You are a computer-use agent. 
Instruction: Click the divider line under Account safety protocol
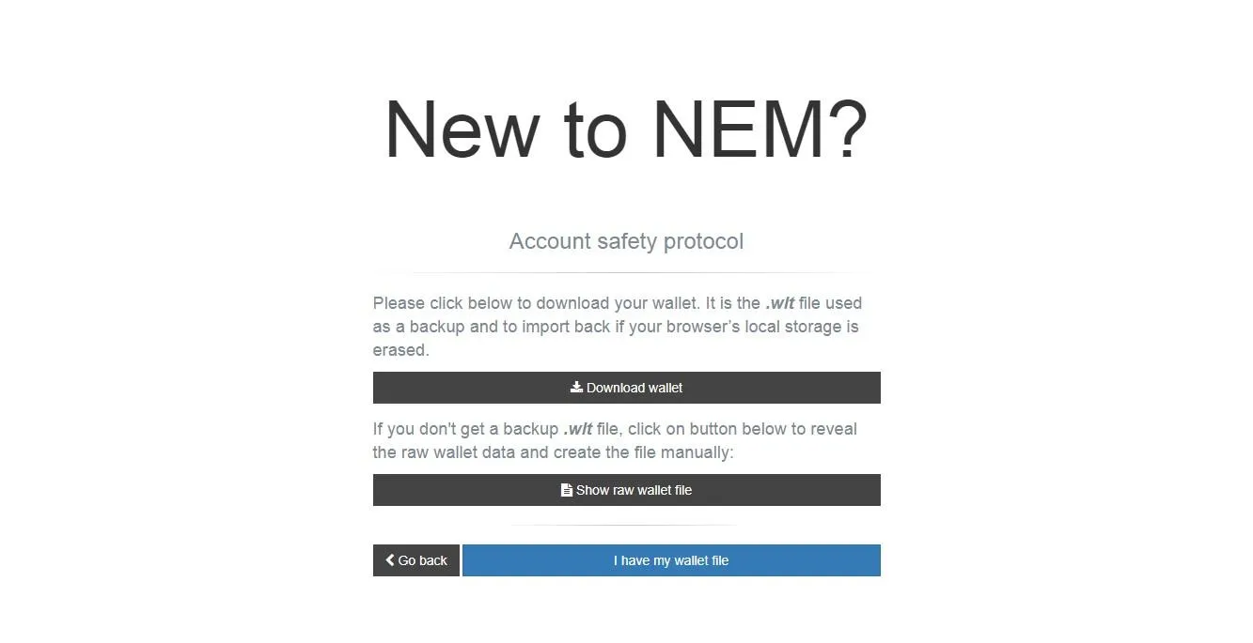coord(626,273)
